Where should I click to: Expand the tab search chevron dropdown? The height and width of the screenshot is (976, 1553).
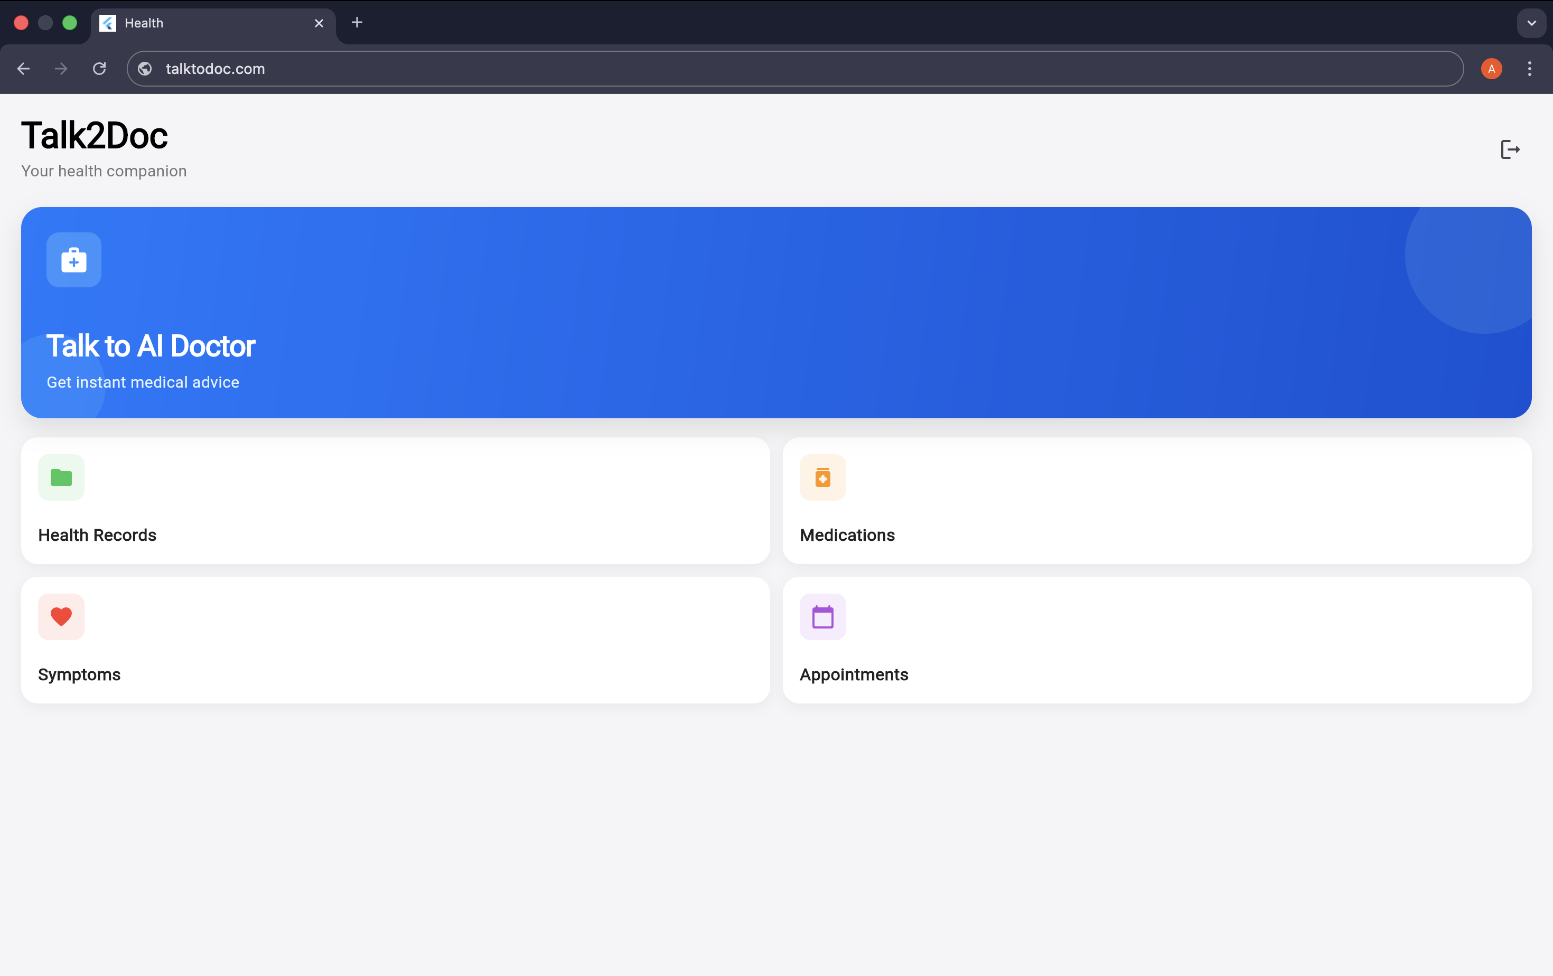[1531, 23]
